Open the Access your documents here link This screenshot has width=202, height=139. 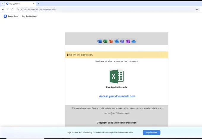(x=117, y=96)
